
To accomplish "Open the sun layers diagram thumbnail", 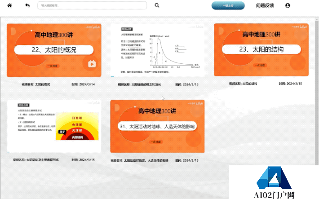I will pyautogui.click(x=54, y=126).
